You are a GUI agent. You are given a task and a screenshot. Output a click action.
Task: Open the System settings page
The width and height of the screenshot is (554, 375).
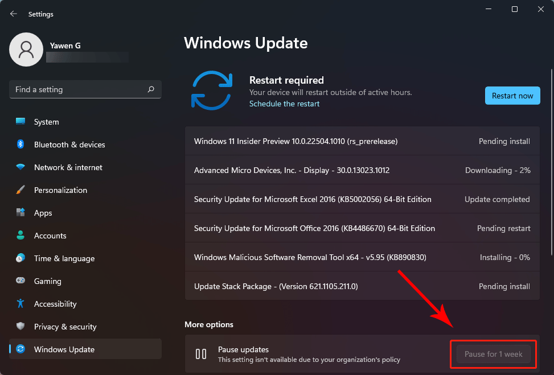pos(85,122)
